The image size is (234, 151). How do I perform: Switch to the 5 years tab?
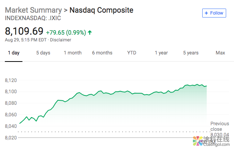(191, 53)
